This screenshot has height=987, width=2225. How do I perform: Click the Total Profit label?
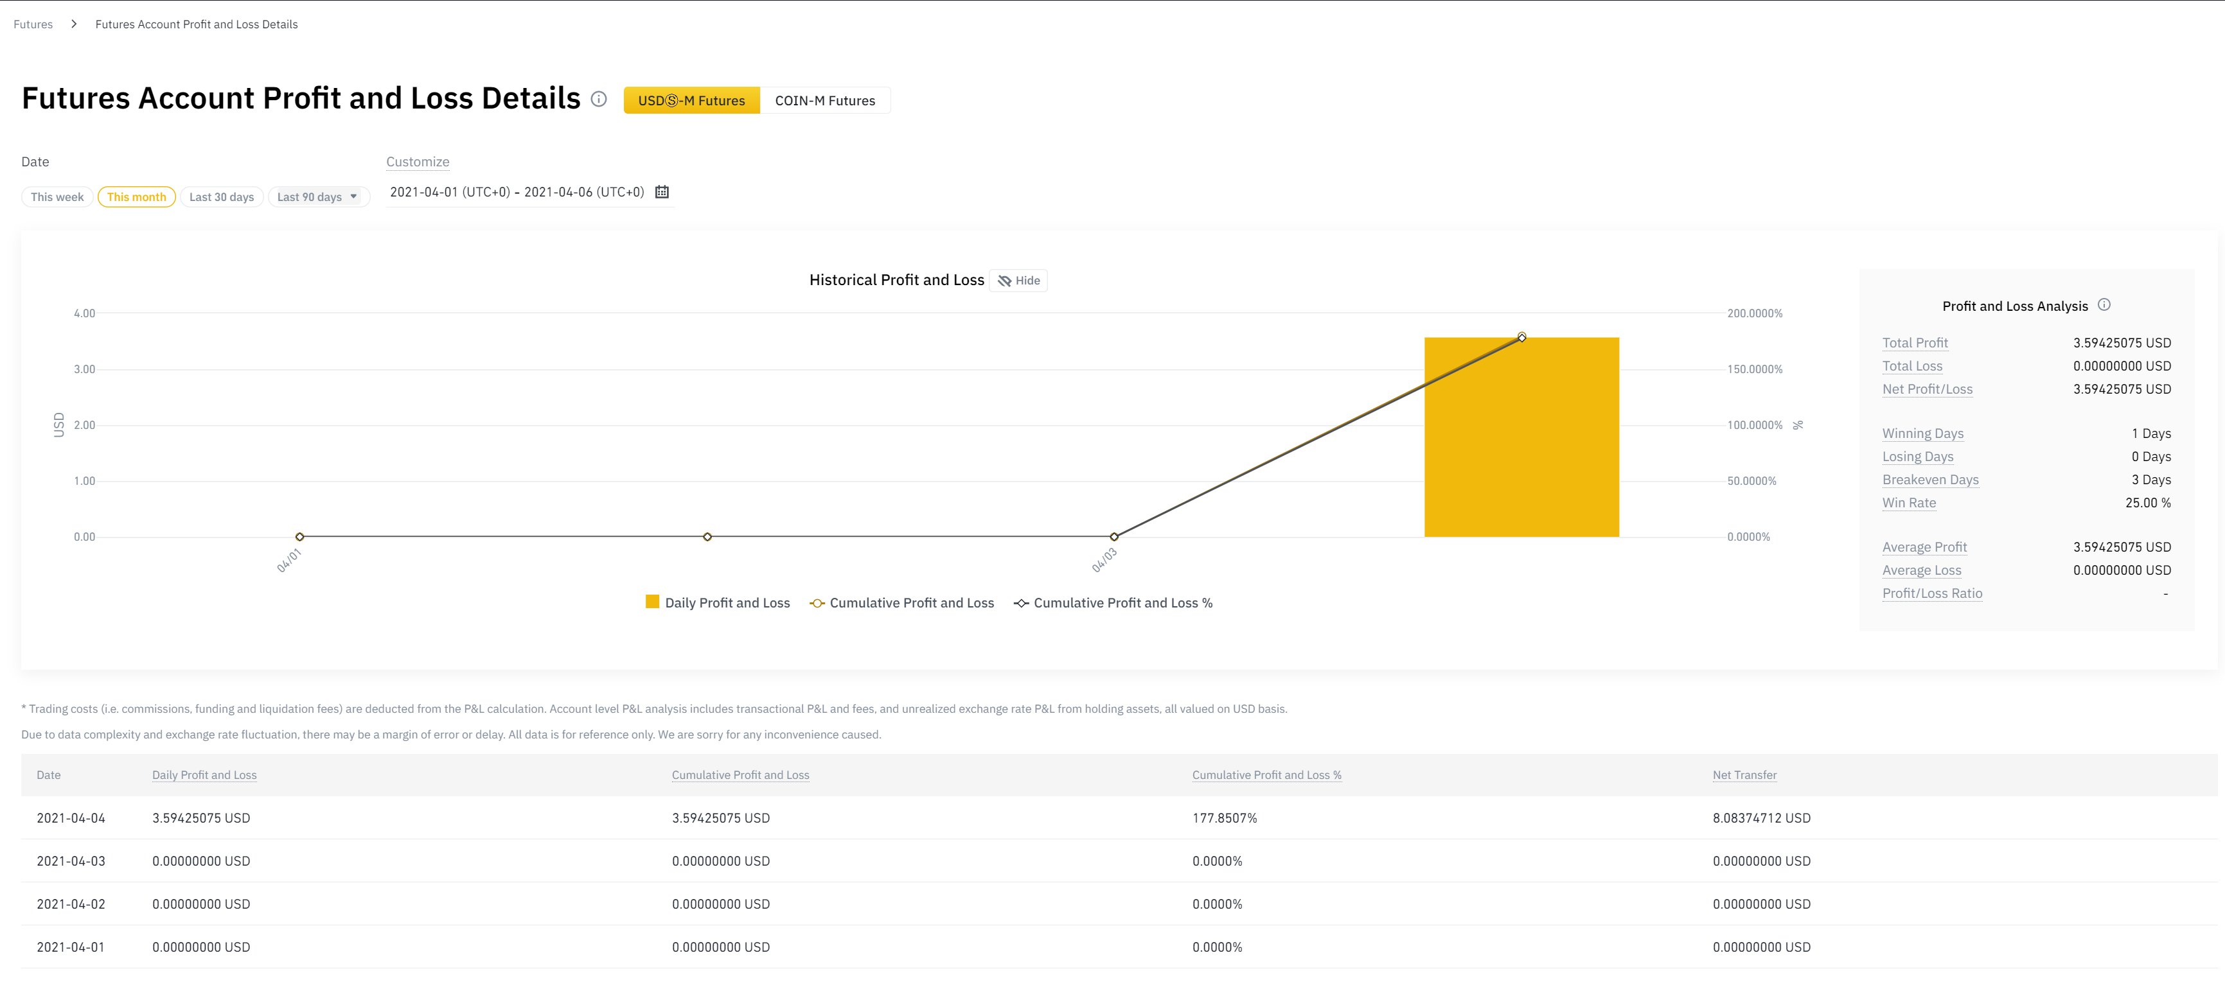(x=1915, y=343)
